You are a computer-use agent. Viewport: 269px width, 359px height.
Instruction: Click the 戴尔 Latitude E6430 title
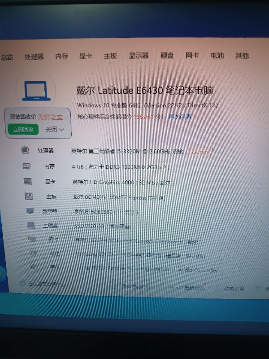(x=145, y=91)
